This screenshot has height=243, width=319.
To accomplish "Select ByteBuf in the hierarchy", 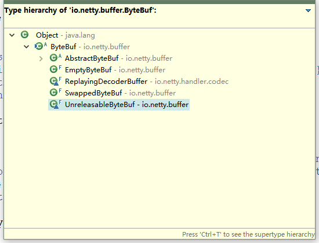I will coord(90,47).
